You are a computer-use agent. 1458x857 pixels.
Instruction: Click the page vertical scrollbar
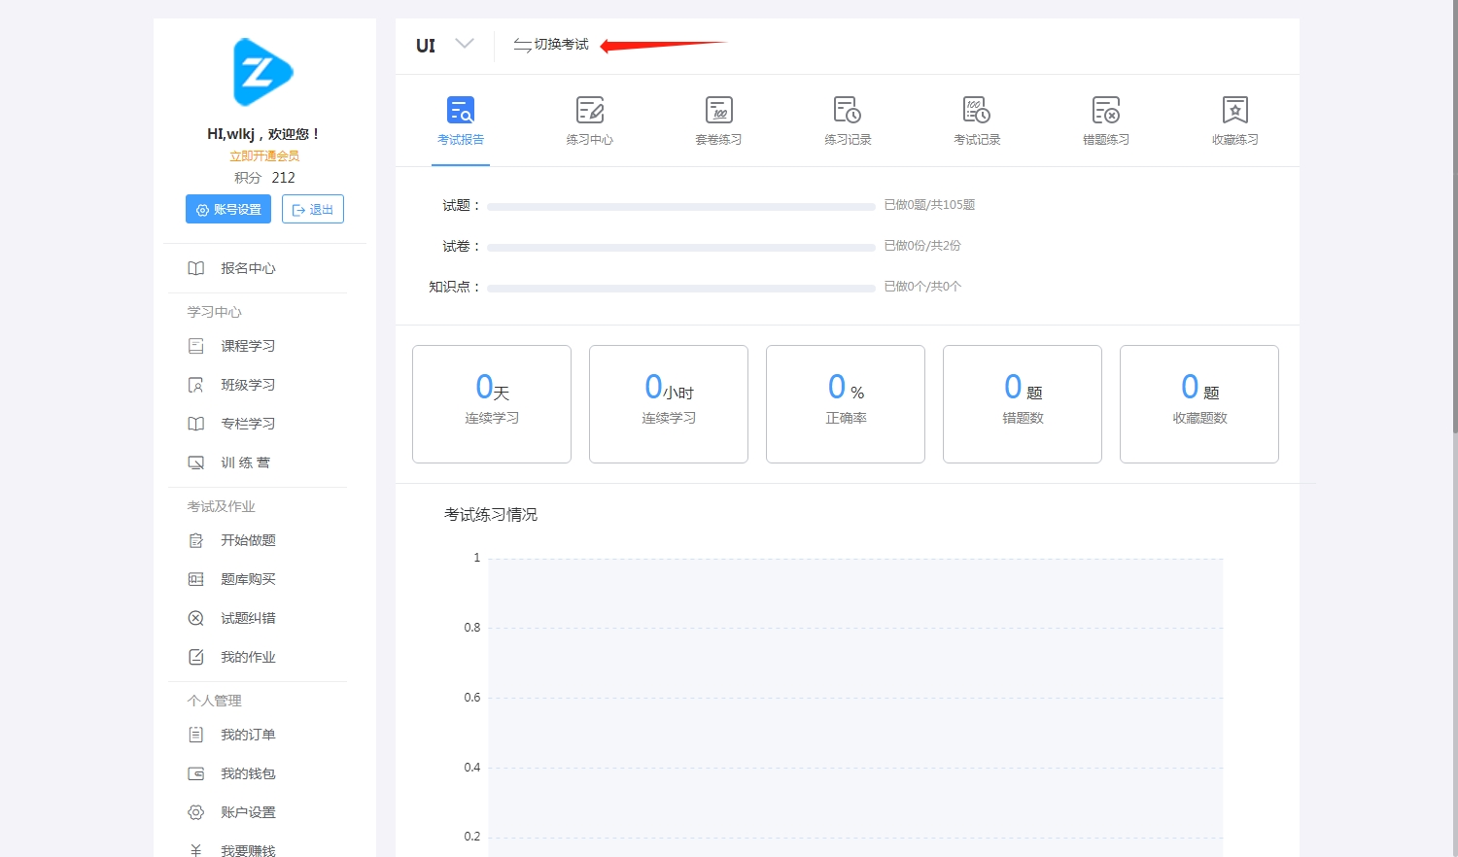pos(1454,216)
